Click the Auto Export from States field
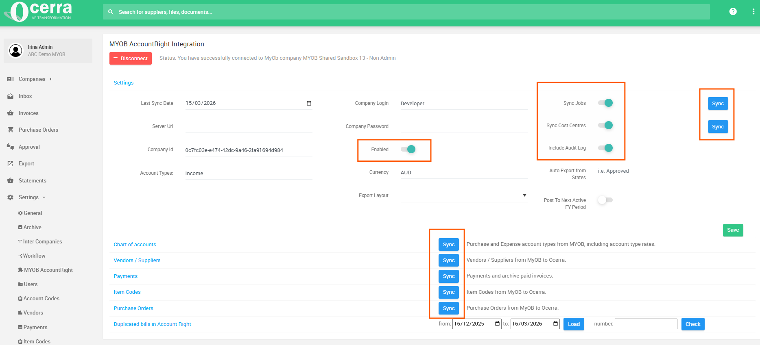 point(643,171)
